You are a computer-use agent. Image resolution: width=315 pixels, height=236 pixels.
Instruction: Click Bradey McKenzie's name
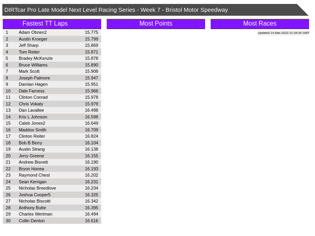[36, 58]
